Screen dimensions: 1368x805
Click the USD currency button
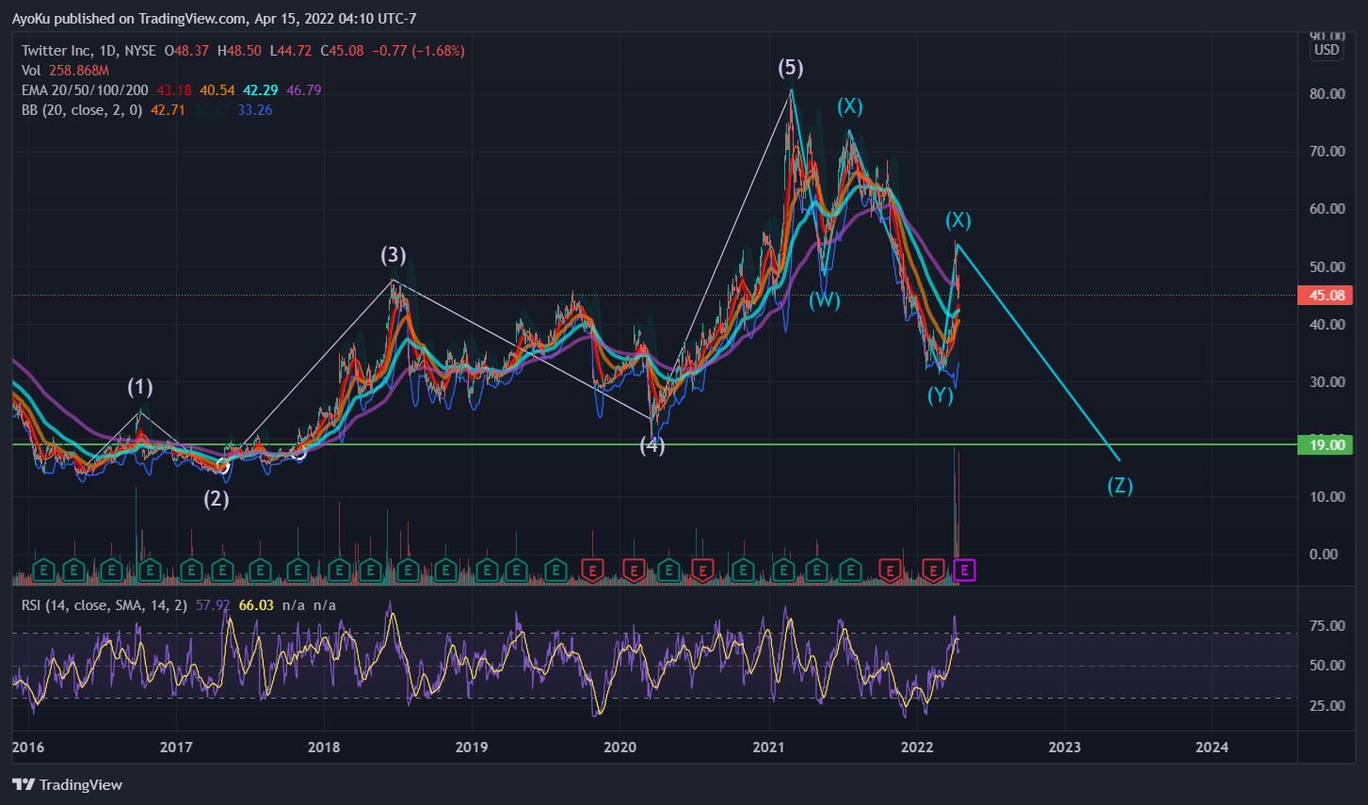(x=1327, y=50)
